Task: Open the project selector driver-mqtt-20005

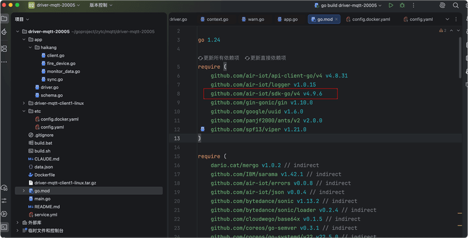Action: click(54, 5)
